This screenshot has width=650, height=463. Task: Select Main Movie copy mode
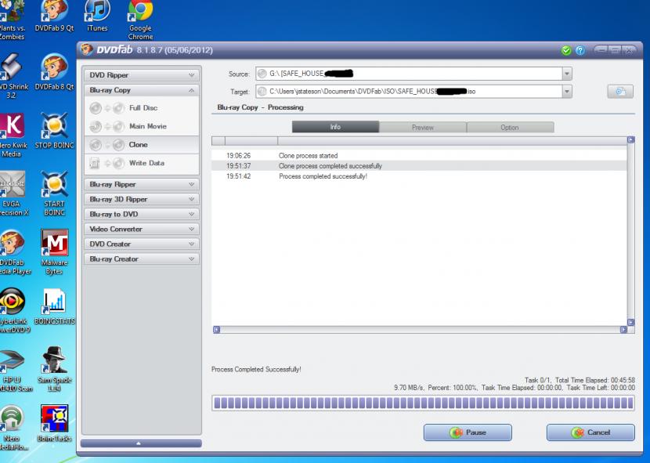coord(142,126)
